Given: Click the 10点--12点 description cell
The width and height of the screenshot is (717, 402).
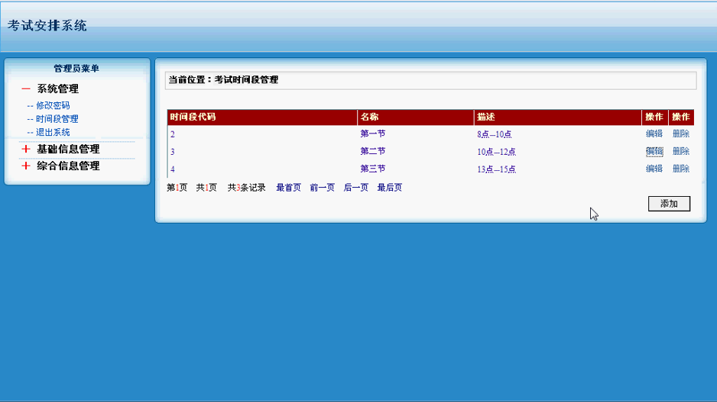Looking at the screenshot, I should coord(497,152).
